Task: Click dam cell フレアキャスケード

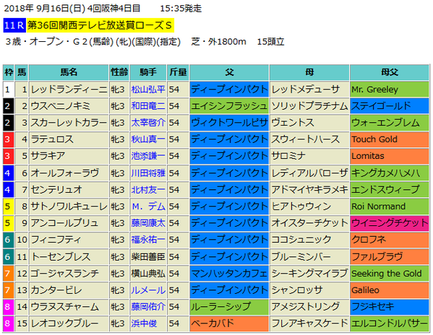Action: (309, 323)
